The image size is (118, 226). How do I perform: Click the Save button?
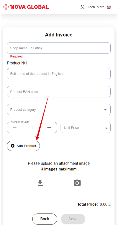click(x=73, y=219)
